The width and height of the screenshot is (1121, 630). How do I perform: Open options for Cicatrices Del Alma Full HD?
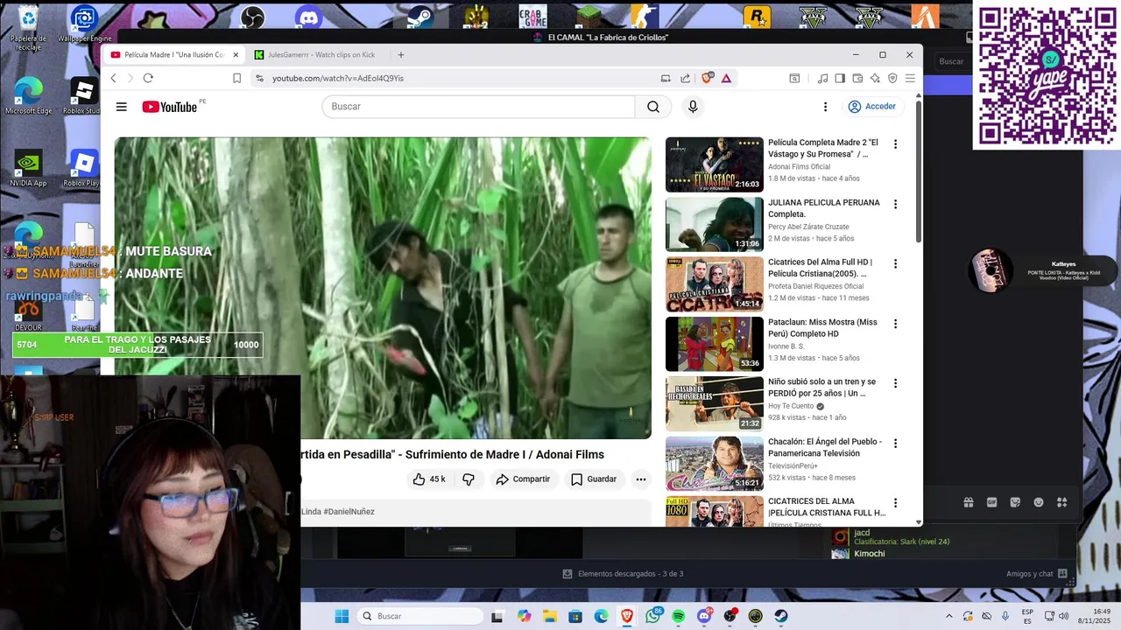click(x=895, y=263)
